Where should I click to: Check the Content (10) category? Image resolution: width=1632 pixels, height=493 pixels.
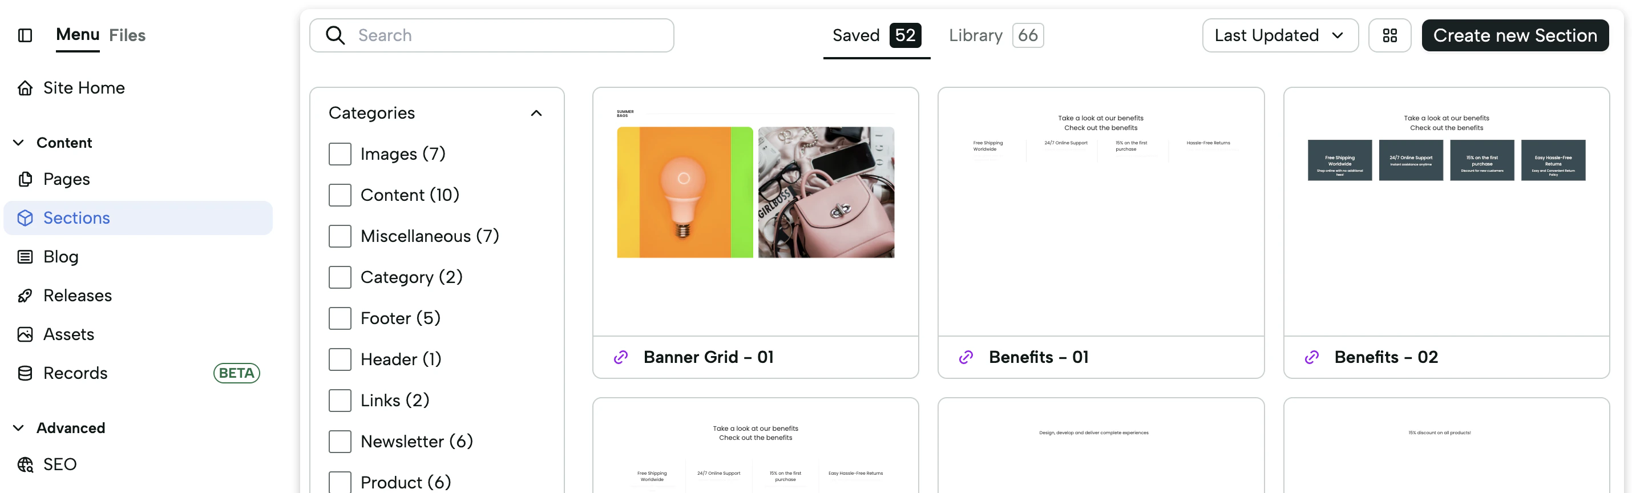point(340,195)
